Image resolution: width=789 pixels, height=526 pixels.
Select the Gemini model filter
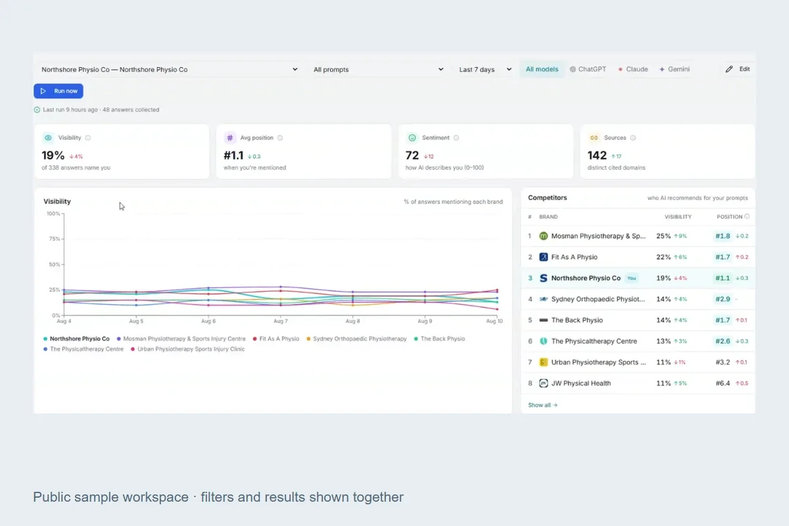coord(675,69)
